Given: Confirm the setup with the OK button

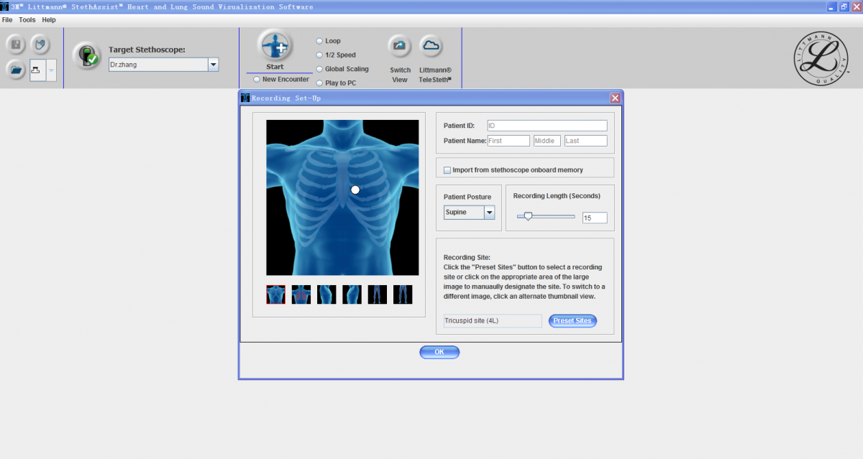Looking at the screenshot, I should point(439,352).
